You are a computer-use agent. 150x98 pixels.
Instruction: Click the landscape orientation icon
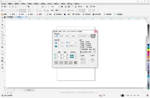[40, 10]
